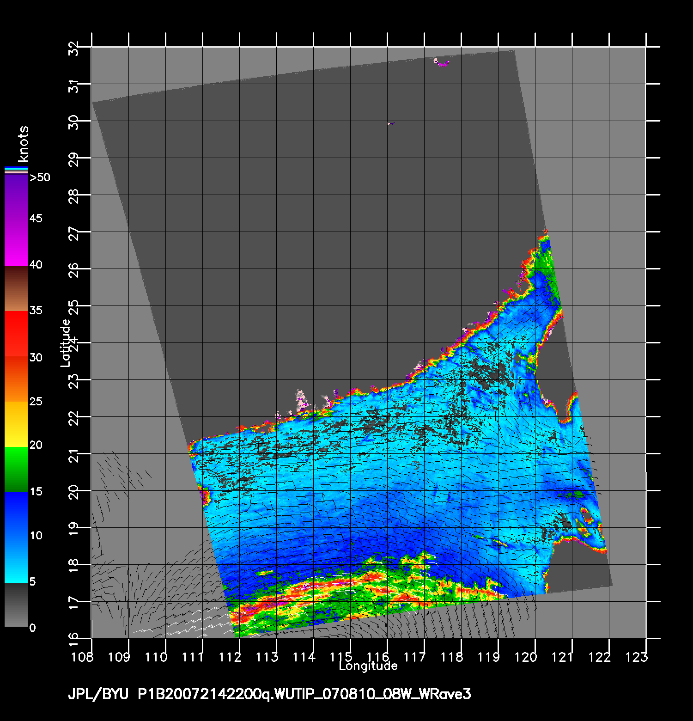The height and width of the screenshot is (721, 693).
Task: Click the JPL/BYU file name caption
Action: tap(269, 694)
